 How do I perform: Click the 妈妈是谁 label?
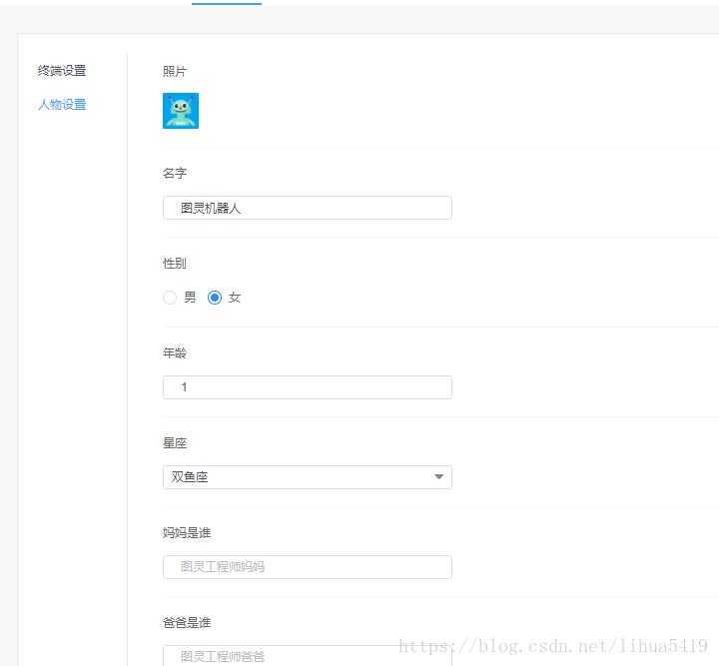[x=187, y=532]
